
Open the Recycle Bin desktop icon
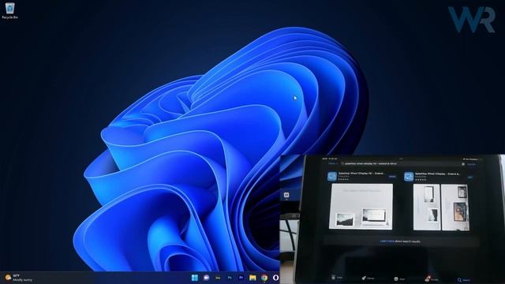click(x=9, y=11)
